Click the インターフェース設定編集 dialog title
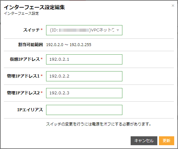 [x=34, y=7]
